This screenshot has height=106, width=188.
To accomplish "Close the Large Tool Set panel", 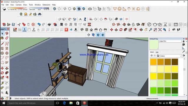I will [x=8, y=29].
